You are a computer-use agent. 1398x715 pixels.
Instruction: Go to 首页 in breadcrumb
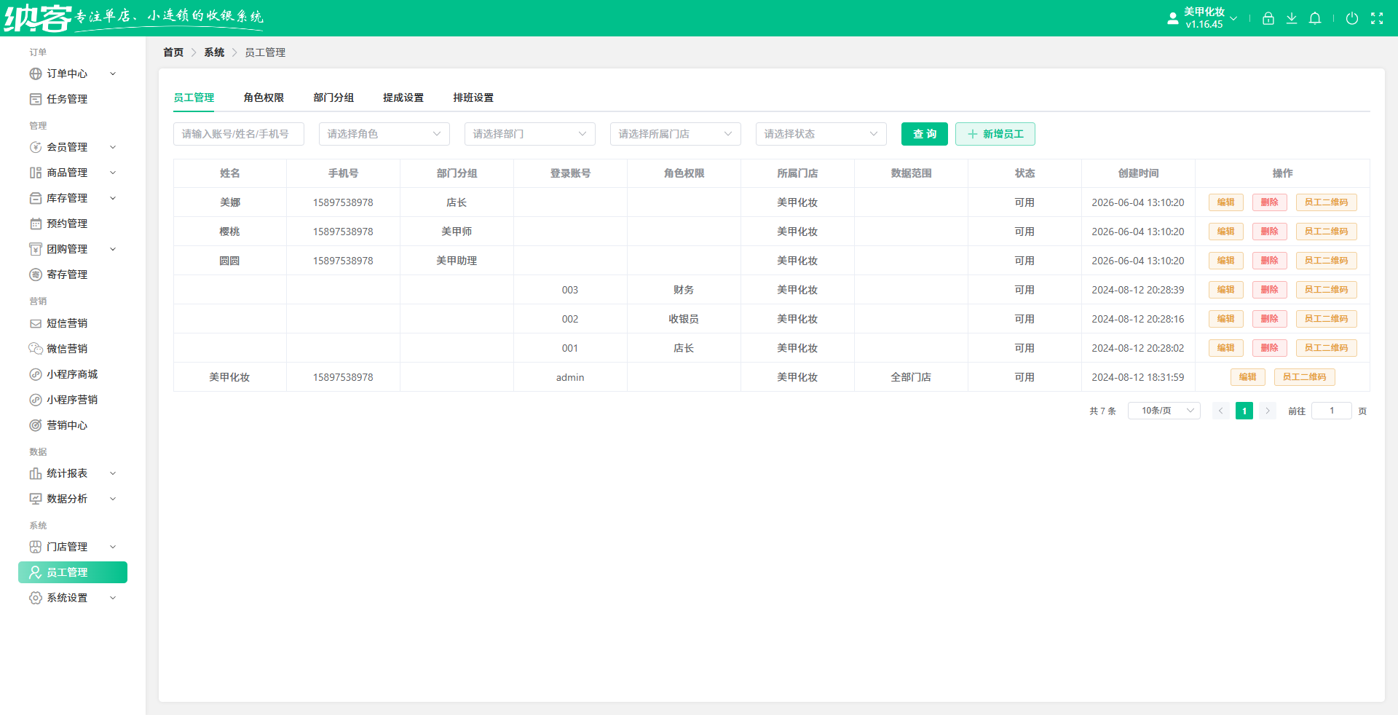173,52
